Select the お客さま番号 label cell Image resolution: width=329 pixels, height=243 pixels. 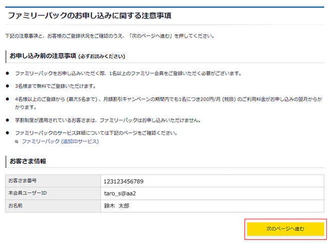(x=22, y=180)
